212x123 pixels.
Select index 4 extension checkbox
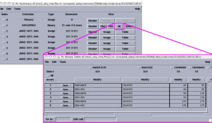tap(4, 42)
